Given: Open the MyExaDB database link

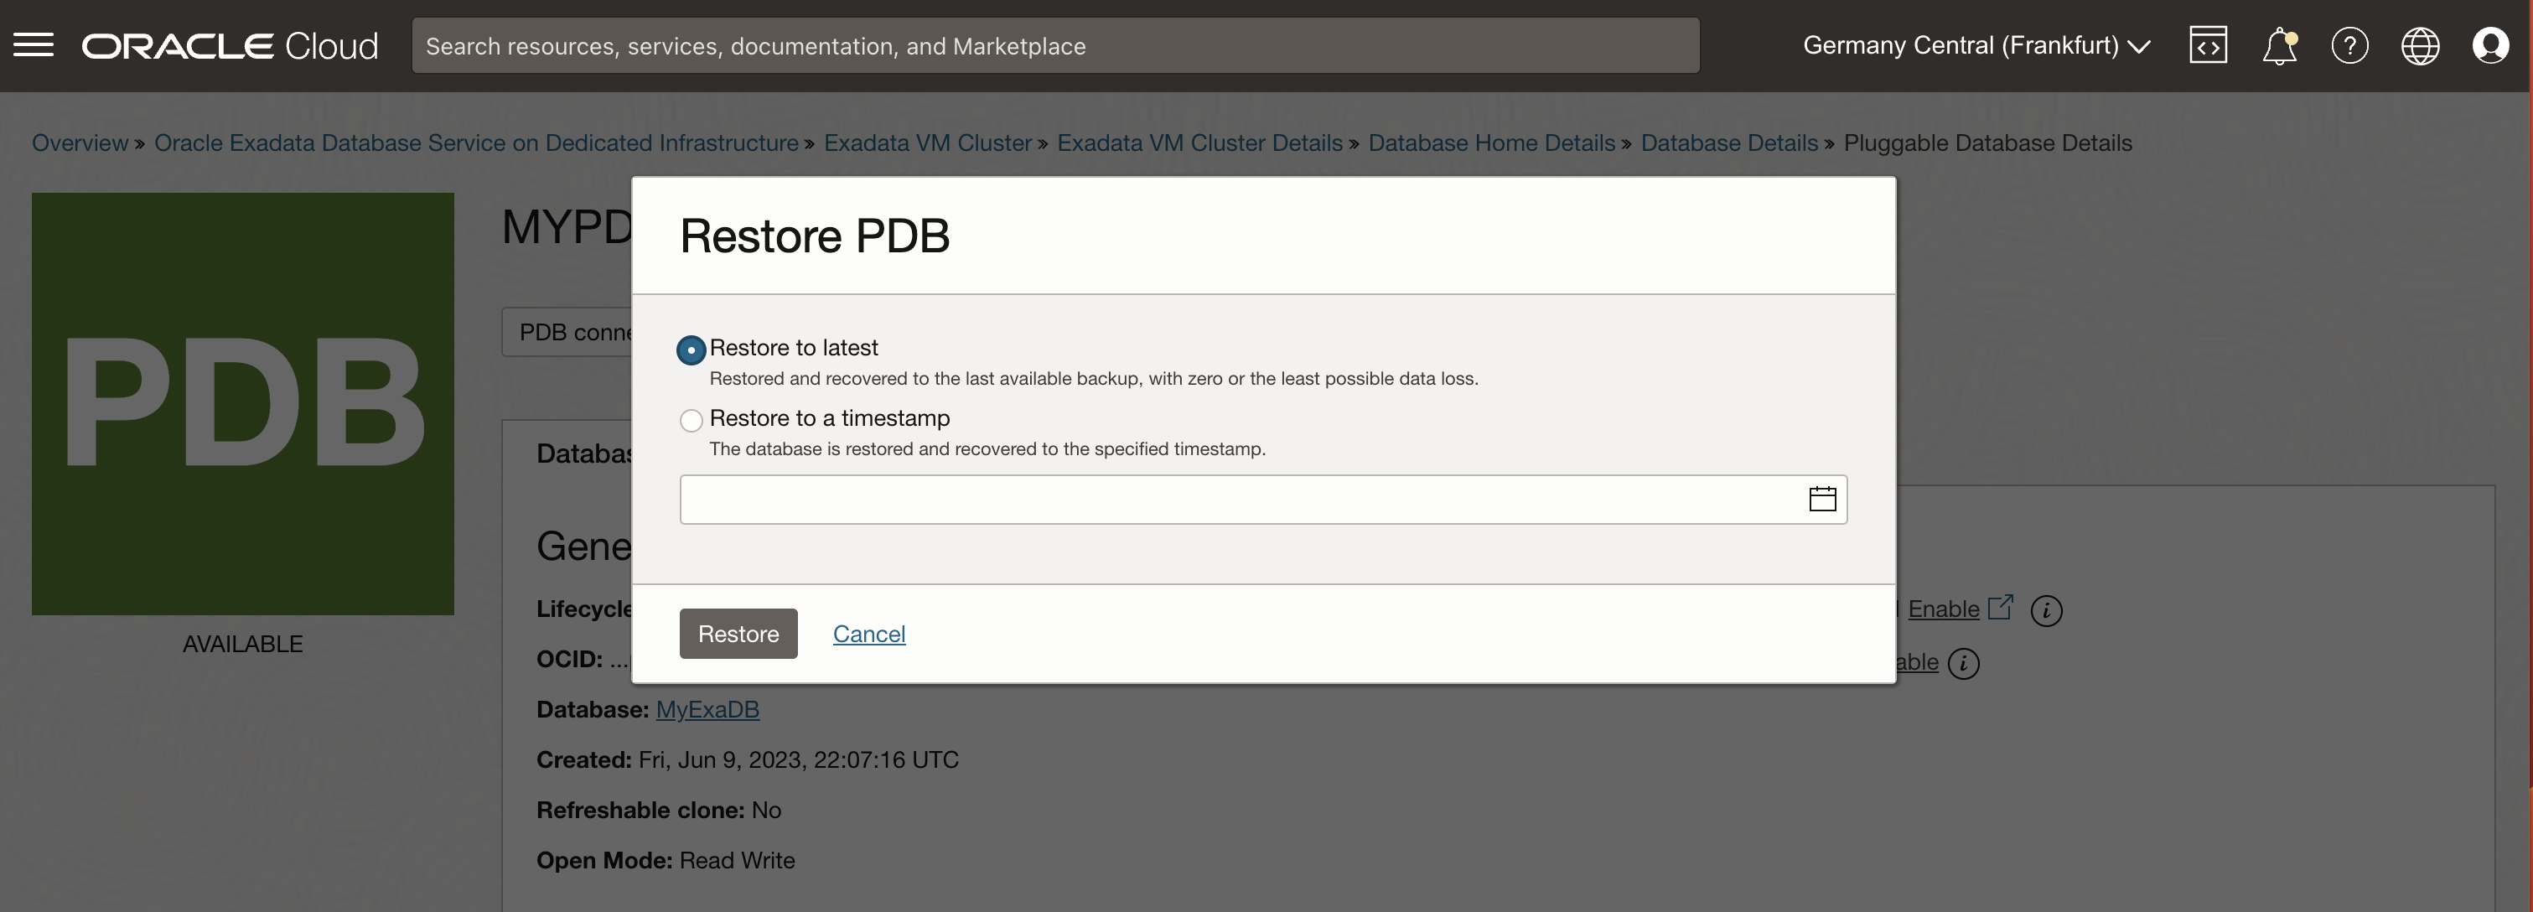Looking at the screenshot, I should tap(707, 709).
